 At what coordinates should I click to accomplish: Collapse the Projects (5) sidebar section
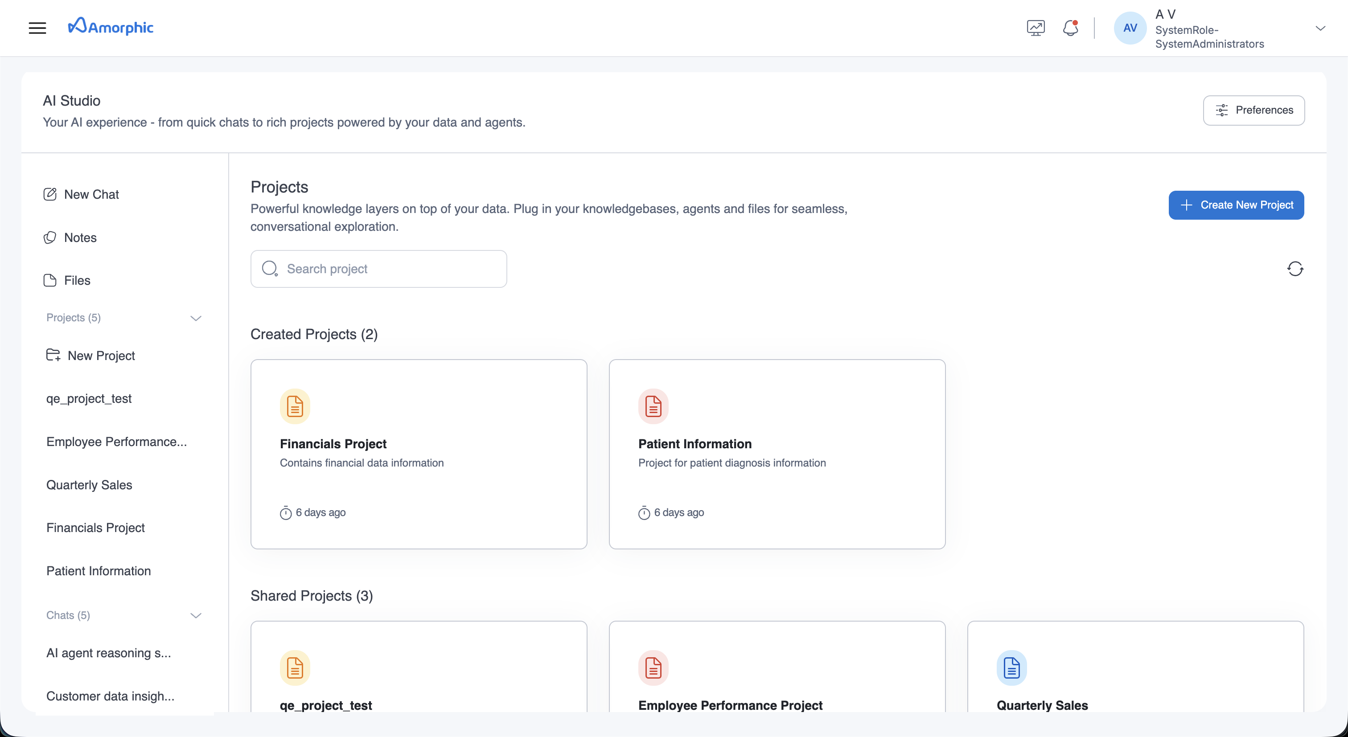tap(196, 318)
